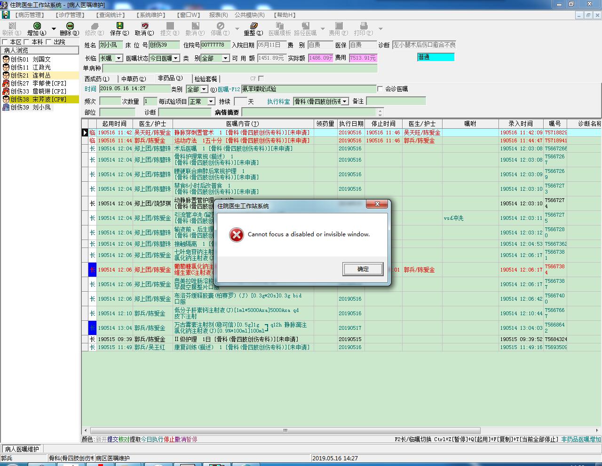Click the 费用 fees toolbar icon
602x466 pixels.
tap(338, 25)
